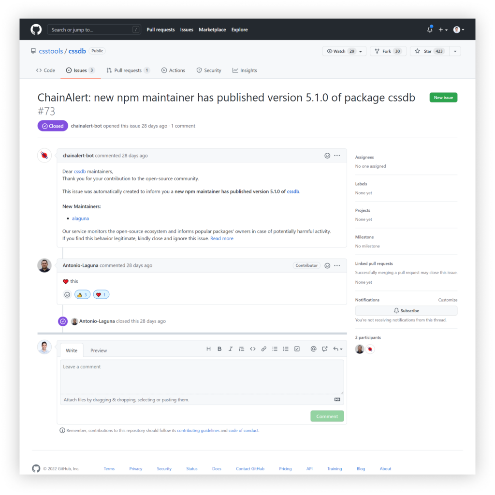The image size is (495, 495).
Task: Toggle the heart reaction
Action: [101, 294]
